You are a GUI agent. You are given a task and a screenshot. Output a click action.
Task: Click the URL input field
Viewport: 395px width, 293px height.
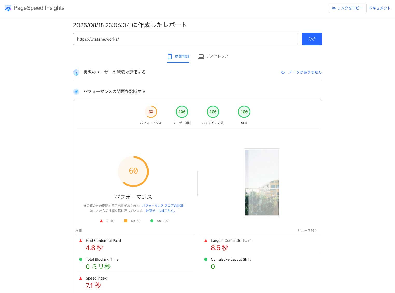(x=186, y=39)
